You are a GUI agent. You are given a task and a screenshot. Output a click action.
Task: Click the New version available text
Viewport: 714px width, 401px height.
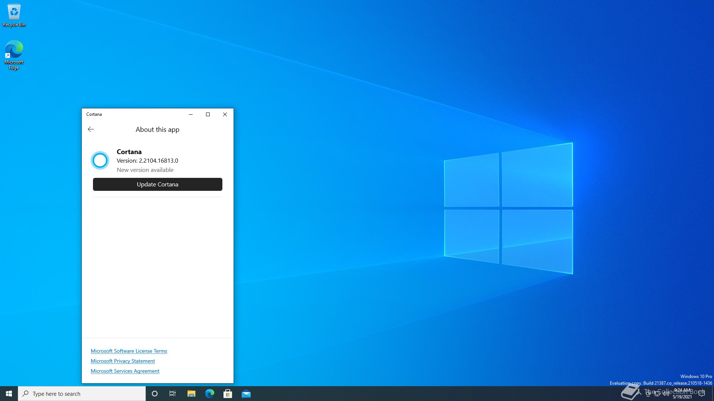point(145,170)
